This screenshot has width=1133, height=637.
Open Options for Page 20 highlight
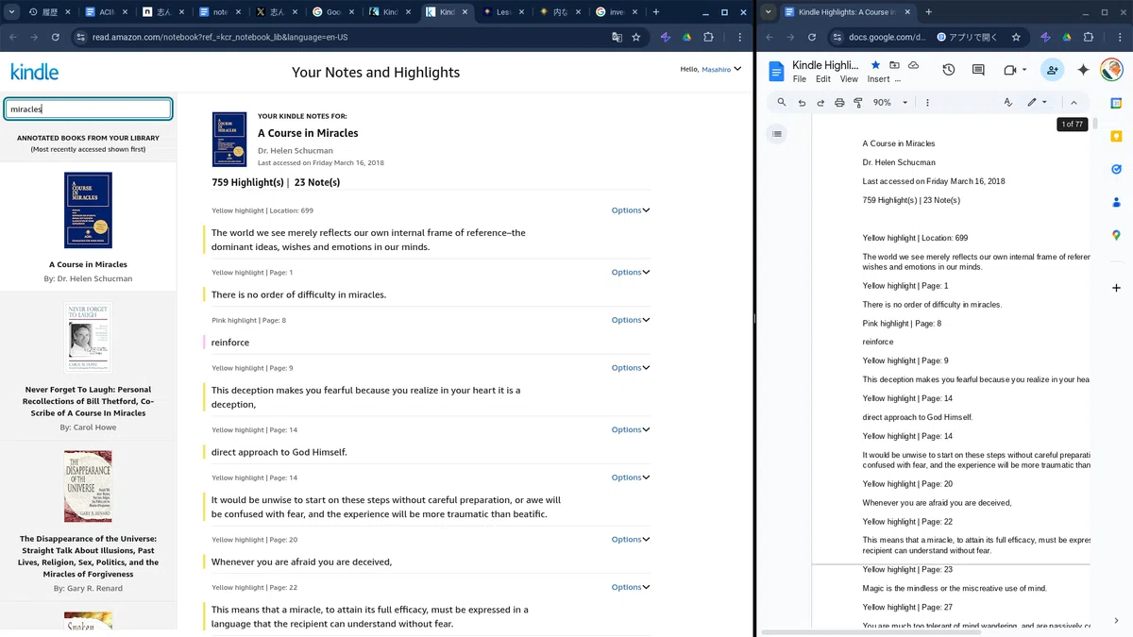click(631, 540)
